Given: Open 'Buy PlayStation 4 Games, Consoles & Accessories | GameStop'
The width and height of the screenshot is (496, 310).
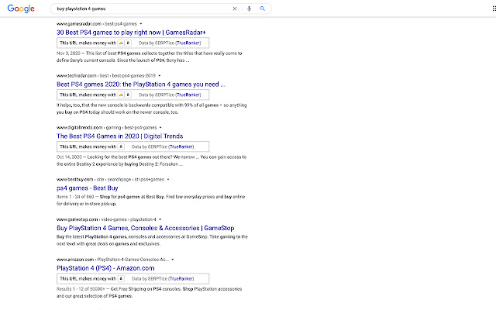Looking at the screenshot, I should click(146, 228).
